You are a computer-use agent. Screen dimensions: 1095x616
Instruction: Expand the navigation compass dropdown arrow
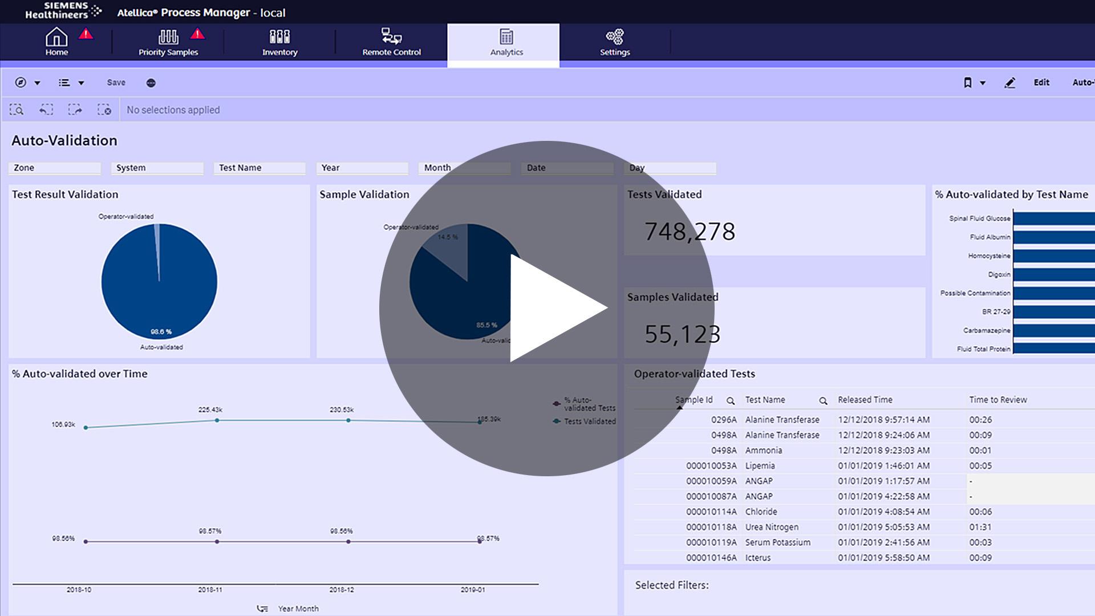[x=37, y=82]
